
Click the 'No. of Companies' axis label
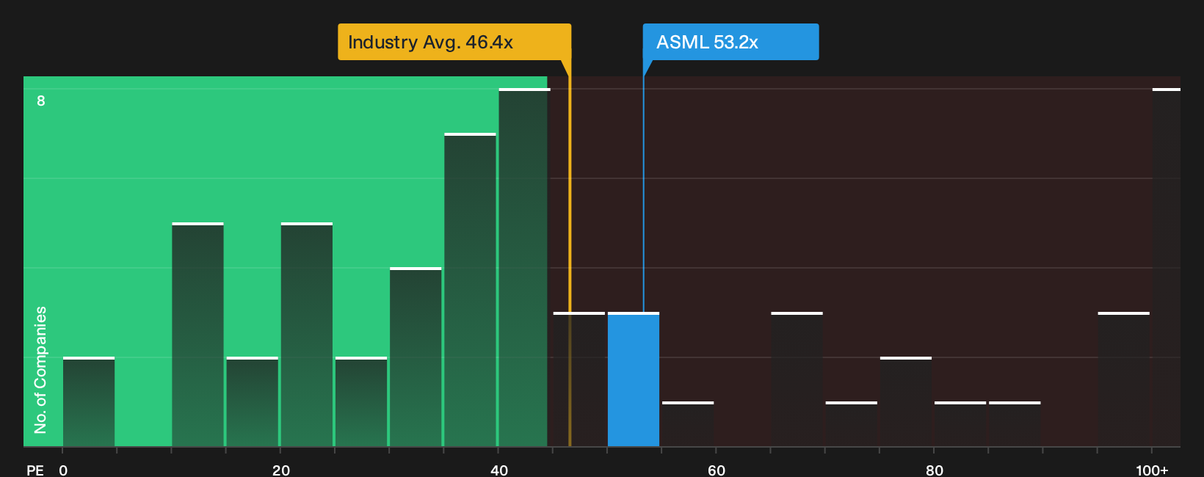point(40,370)
